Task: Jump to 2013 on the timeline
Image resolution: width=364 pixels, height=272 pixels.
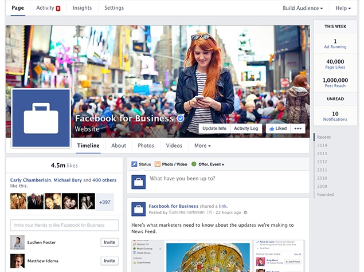Action: point(322,153)
